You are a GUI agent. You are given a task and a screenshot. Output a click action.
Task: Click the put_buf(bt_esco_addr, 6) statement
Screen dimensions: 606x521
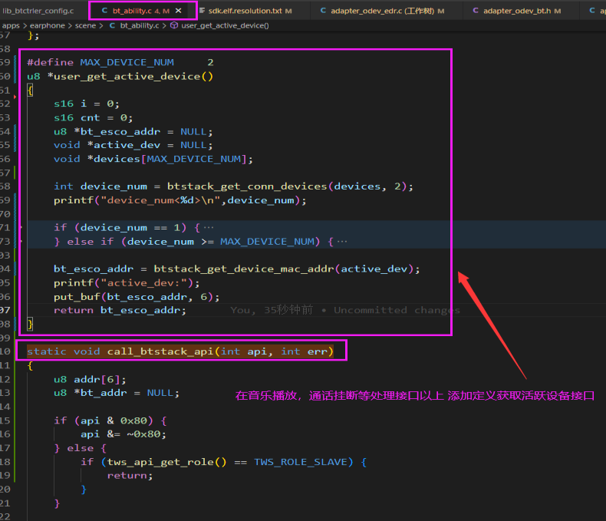(137, 297)
